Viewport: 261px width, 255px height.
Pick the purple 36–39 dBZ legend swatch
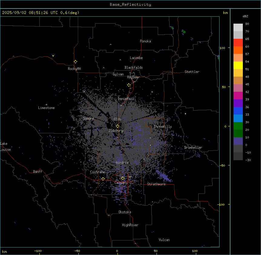coord(238,103)
